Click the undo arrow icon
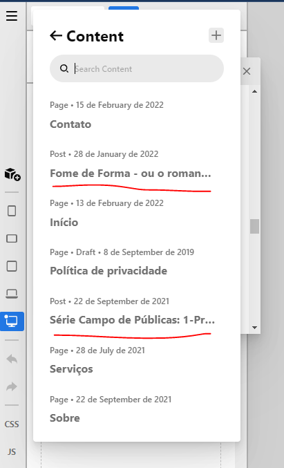 pos(12,359)
